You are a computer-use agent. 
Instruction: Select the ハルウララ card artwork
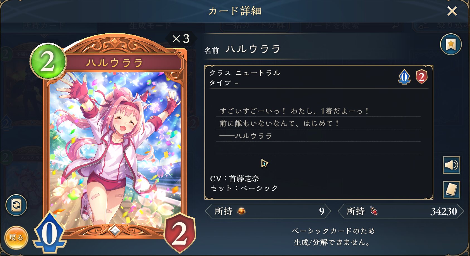115,147
